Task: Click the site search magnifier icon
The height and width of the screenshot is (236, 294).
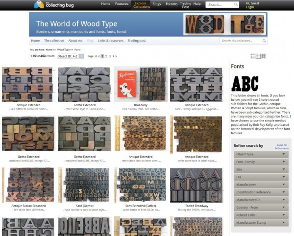Action: (236, 4)
